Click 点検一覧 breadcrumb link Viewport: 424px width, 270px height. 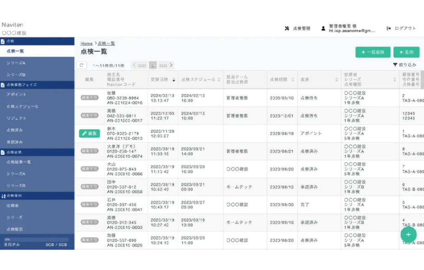pos(106,44)
